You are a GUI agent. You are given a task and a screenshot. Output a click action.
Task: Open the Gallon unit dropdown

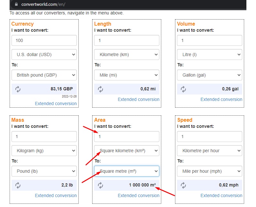[x=209, y=75]
